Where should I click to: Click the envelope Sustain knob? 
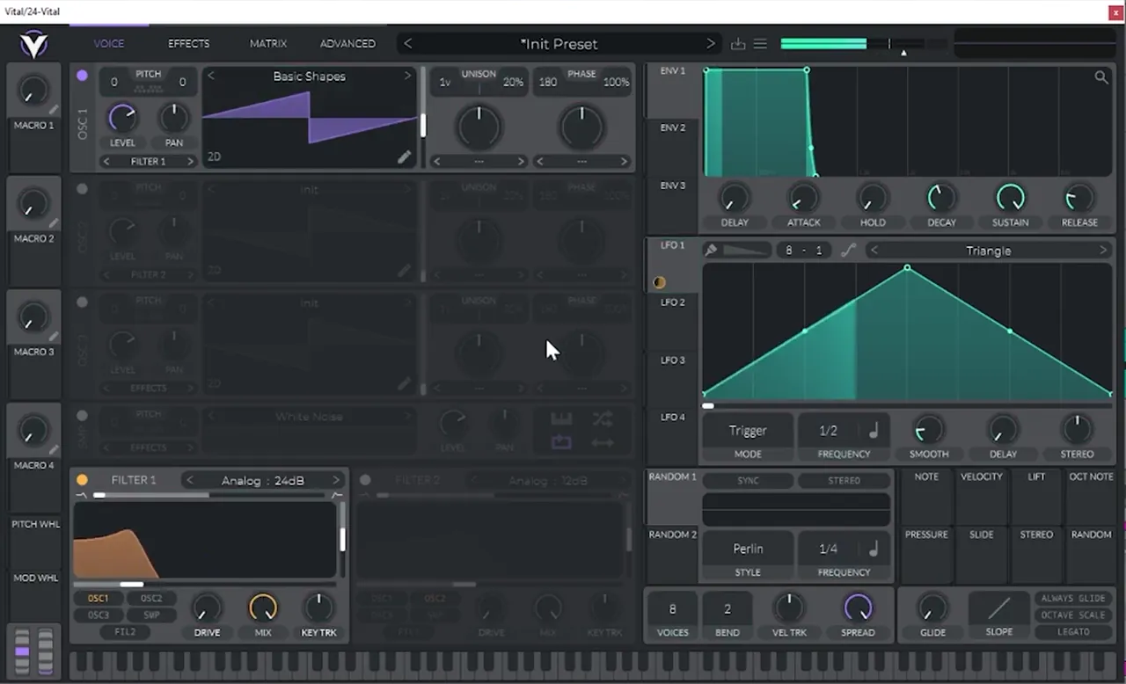(1010, 198)
